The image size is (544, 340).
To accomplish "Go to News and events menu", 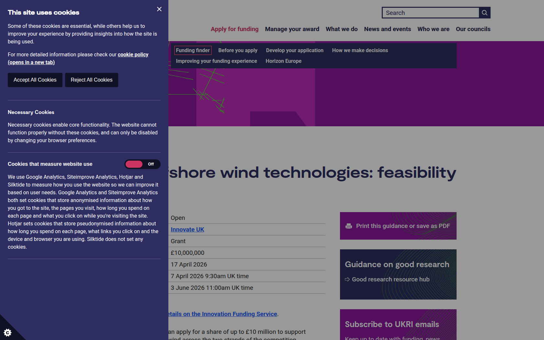I will (x=387, y=29).
